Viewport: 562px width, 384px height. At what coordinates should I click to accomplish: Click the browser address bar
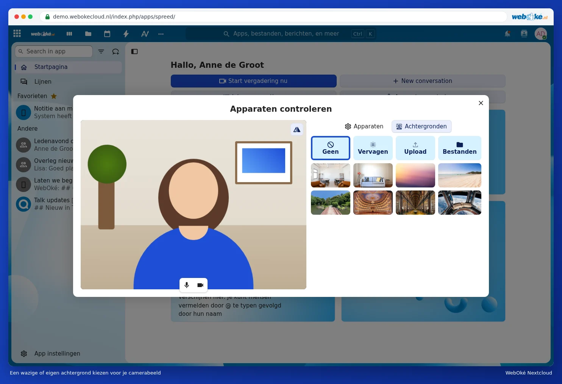pyautogui.click(x=273, y=17)
